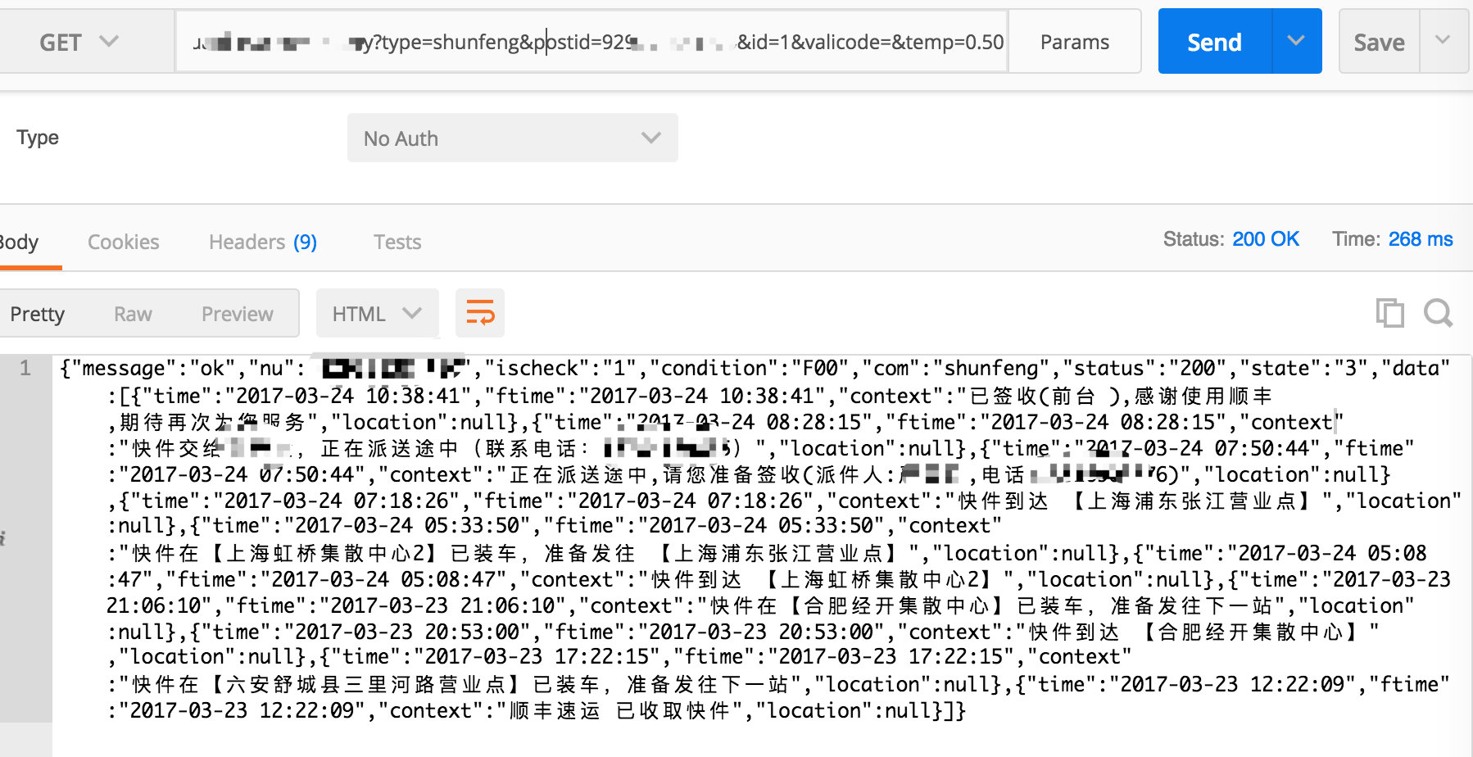Click line number 1 in gutter
1473x757 pixels.
tap(25, 368)
